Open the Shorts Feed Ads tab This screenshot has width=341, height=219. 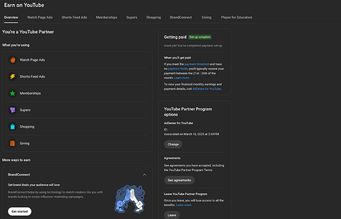tap(74, 17)
